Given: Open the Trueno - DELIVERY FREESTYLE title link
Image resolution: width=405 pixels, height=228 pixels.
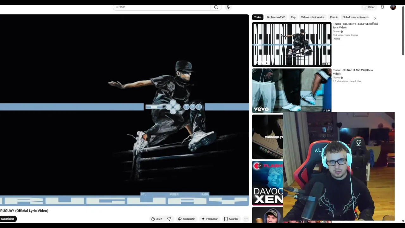Looking at the screenshot, I should pos(355,26).
